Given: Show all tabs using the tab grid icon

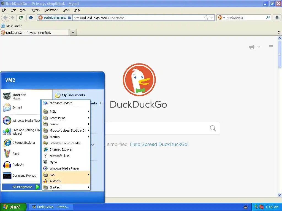Looking at the screenshot, I should 279,32.
